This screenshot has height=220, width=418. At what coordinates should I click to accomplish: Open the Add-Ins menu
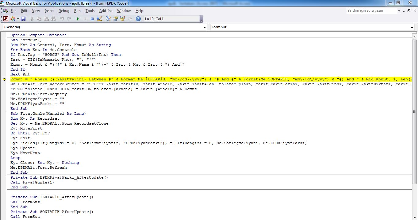[105, 11]
